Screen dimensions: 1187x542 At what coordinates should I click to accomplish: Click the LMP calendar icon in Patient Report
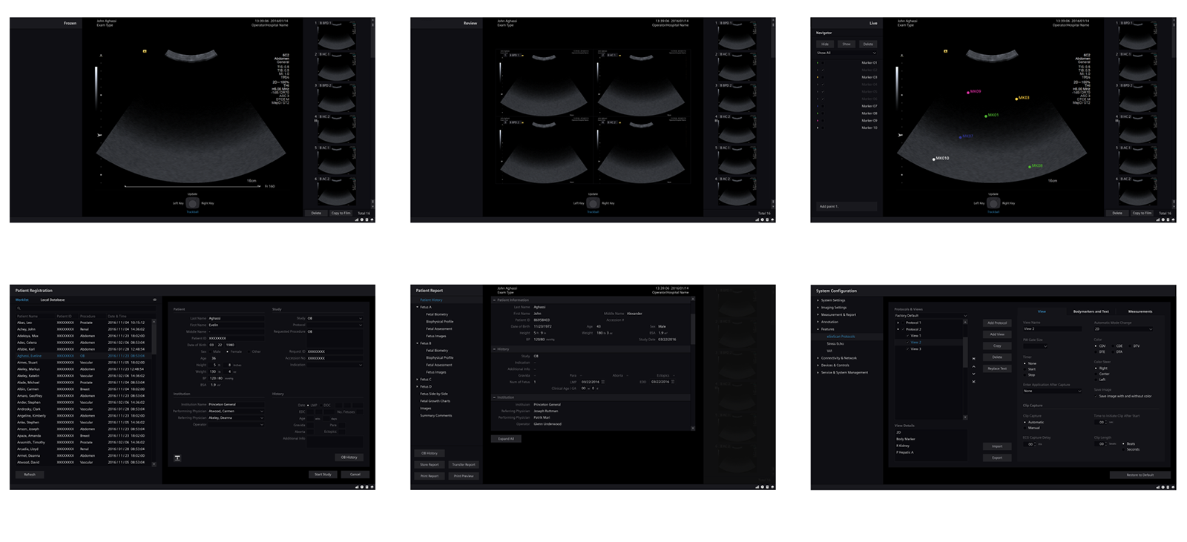(602, 382)
